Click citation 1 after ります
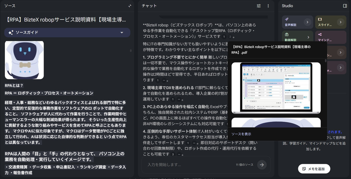This screenshot has height=179, width=351. click(158, 80)
